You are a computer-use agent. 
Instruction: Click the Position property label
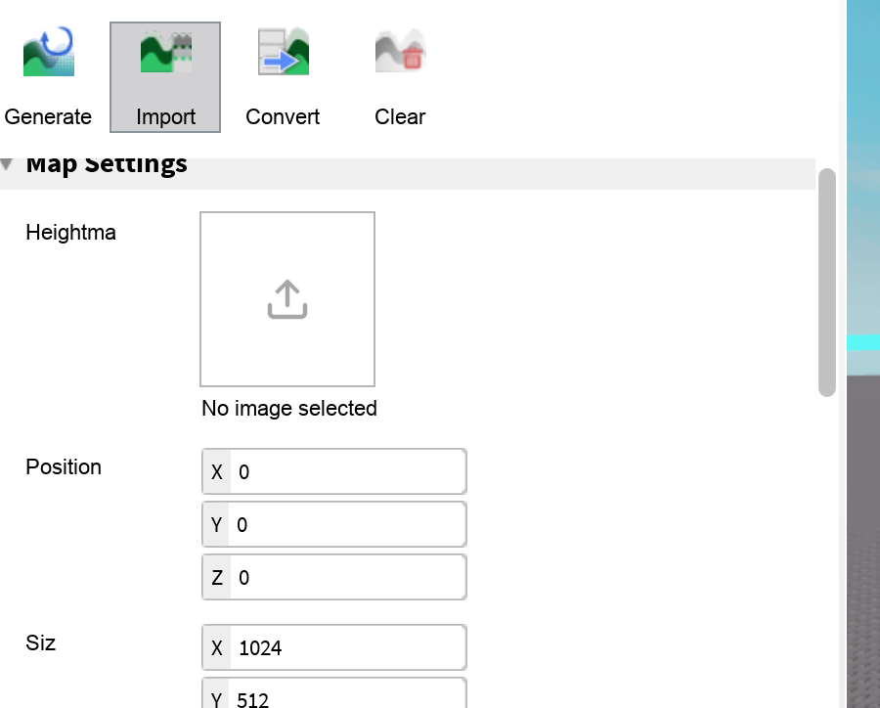(x=64, y=467)
